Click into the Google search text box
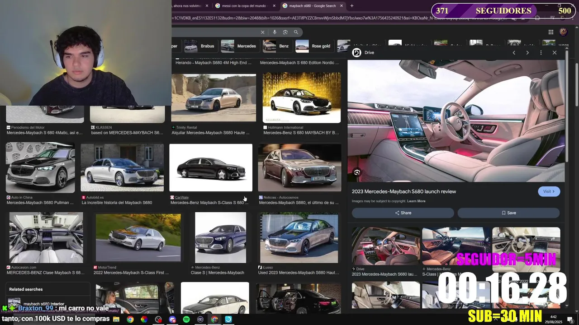 tap(215, 32)
